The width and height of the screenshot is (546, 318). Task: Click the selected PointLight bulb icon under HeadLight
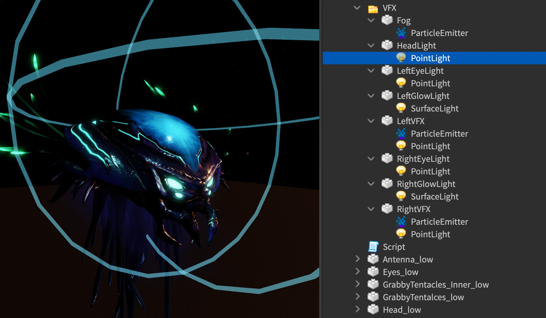coord(401,58)
